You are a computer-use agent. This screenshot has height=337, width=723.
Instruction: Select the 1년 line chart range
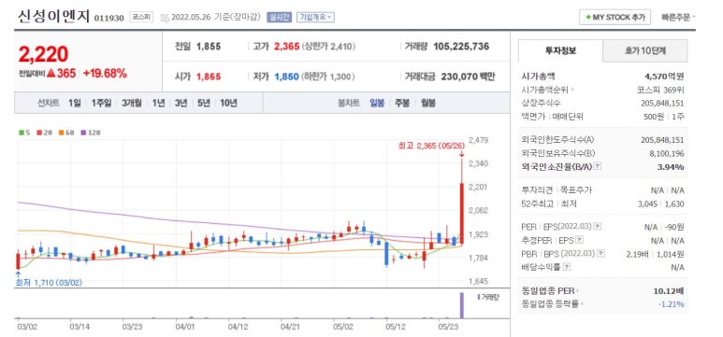click(158, 103)
